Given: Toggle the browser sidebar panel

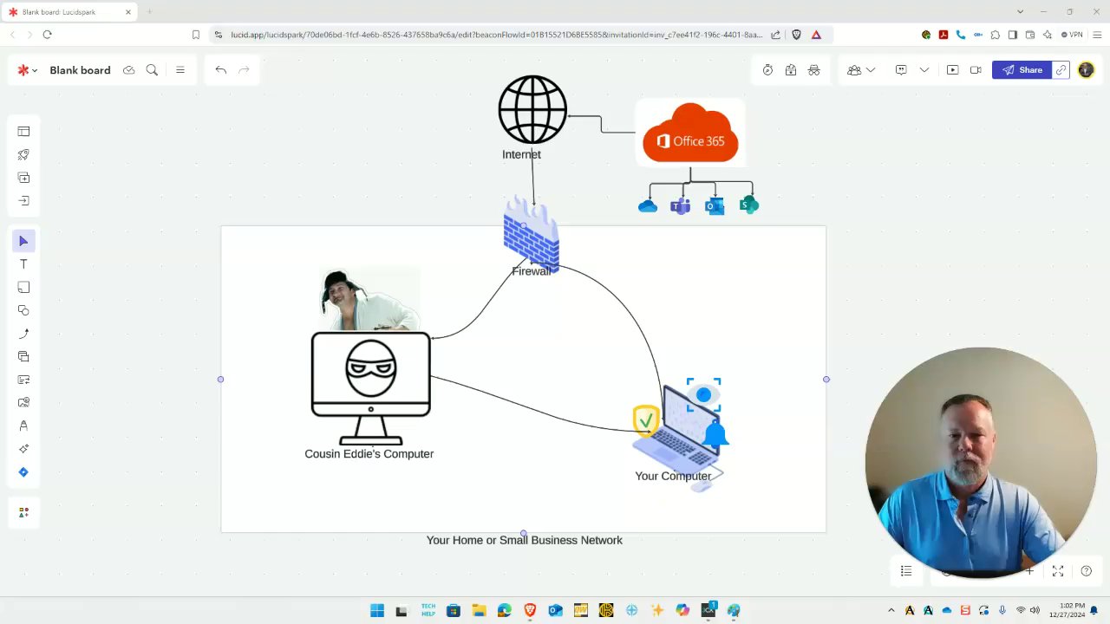Looking at the screenshot, I should pyautogui.click(x=1012, y=35).
